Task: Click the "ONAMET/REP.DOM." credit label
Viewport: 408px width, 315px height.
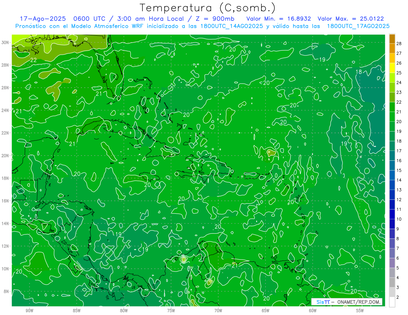Action: (x=359, y=302)
